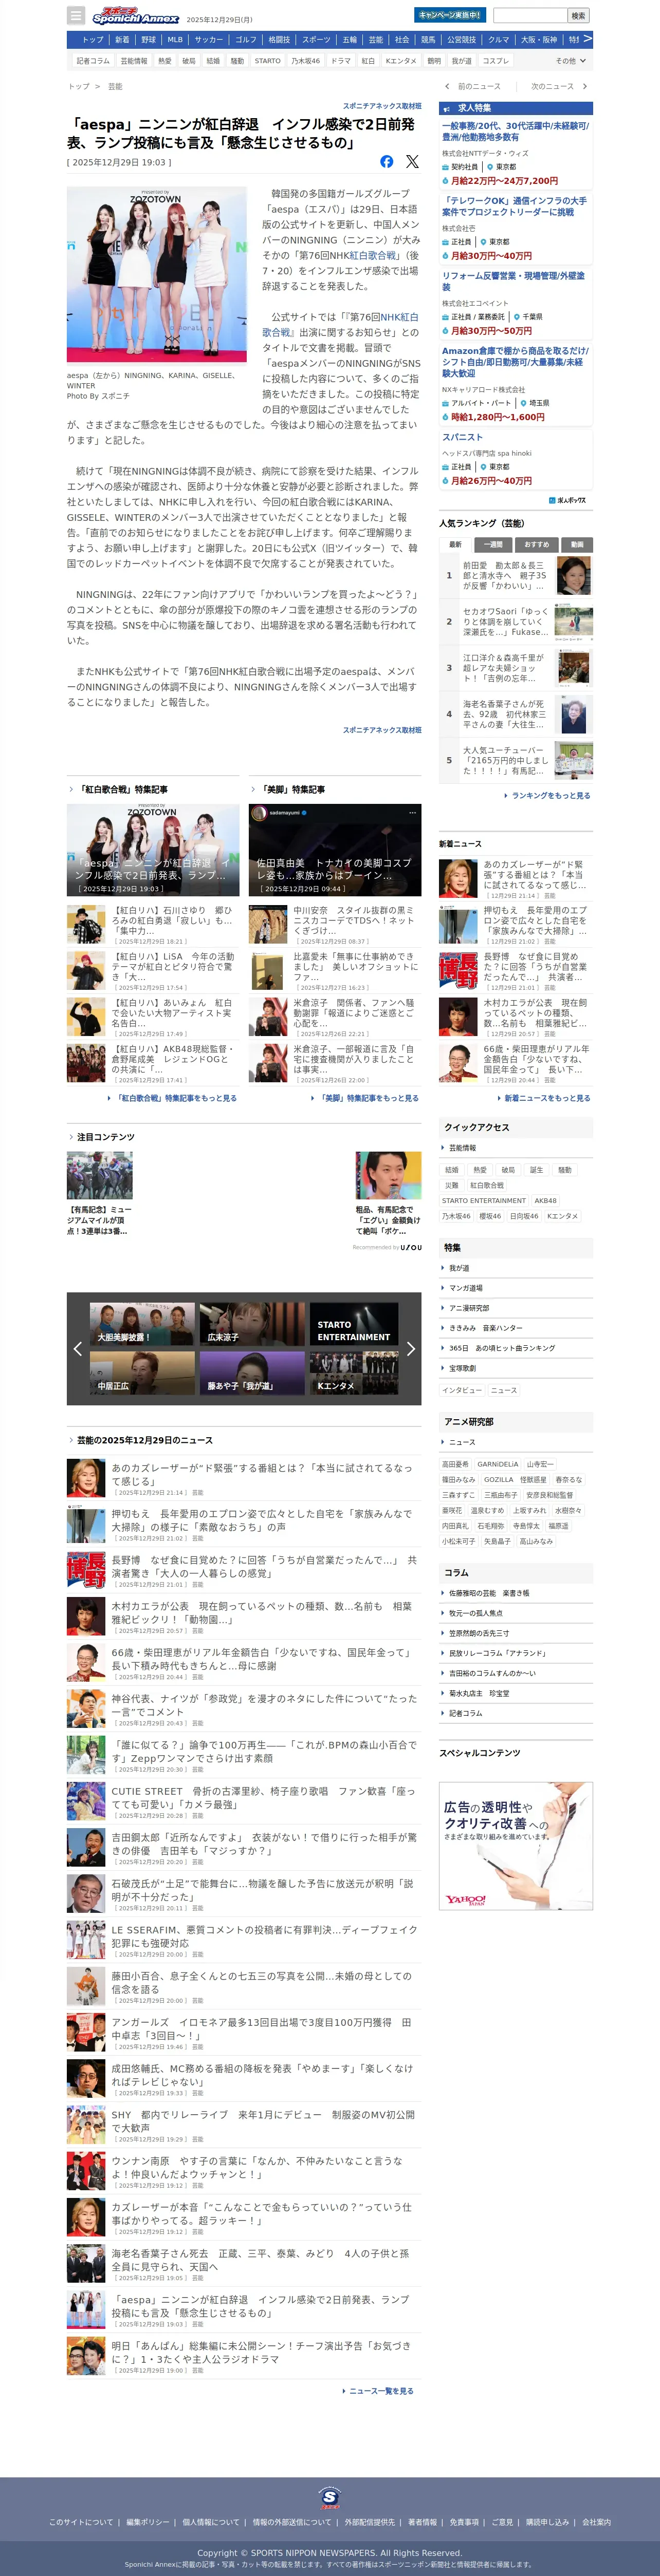Switch ranking to 一週間 tab
The width and height of the screenshot is (660, 2576).
coord(493,545)
